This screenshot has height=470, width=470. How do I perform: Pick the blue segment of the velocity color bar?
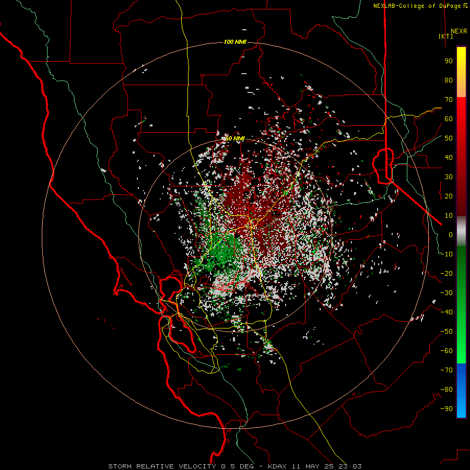(x=461, y=391)
